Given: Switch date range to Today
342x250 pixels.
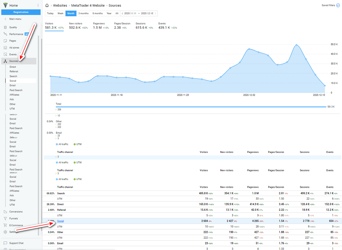Looking at the screenshot, I should point(50,13).
